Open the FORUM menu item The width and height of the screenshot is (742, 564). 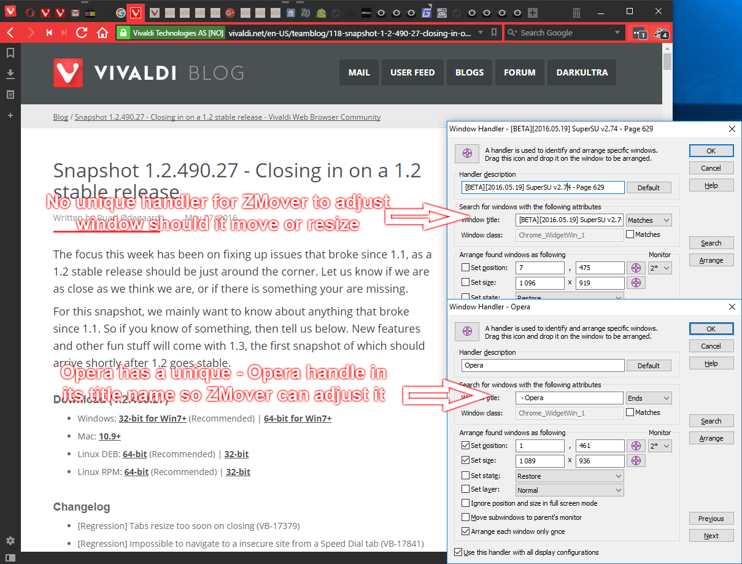520,72
